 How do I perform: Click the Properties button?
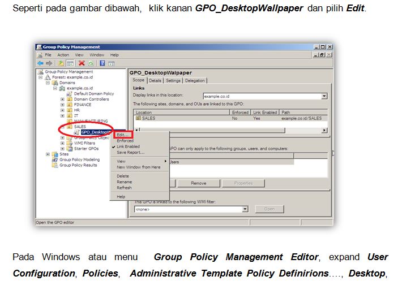coord(243,183)
